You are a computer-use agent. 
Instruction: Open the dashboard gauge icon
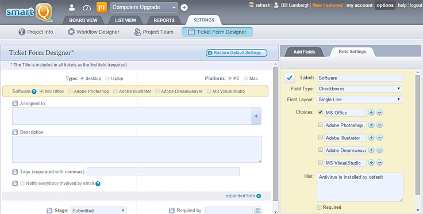coord(87,8)
